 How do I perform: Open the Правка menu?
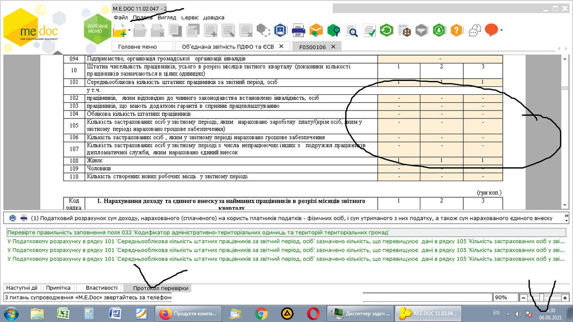142,17
